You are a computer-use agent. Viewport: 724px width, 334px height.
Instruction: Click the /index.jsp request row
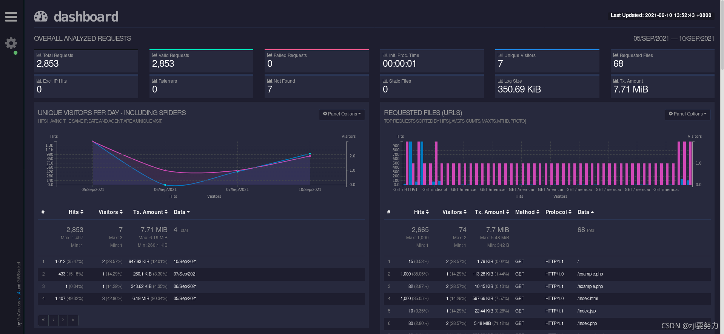point(547,311)
